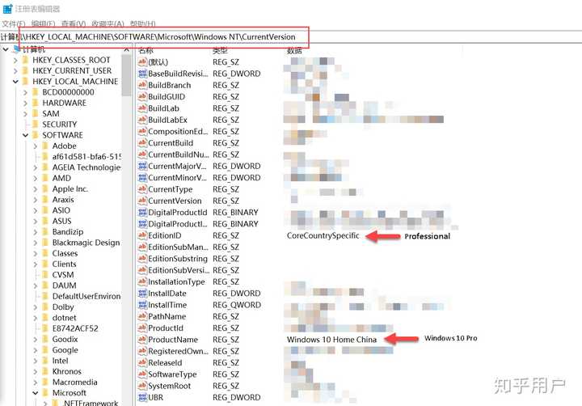Click the HKEY_CLASSES_ROOT folder icon
This screenshot has height=406, width=582.
[x=26, y=60]
